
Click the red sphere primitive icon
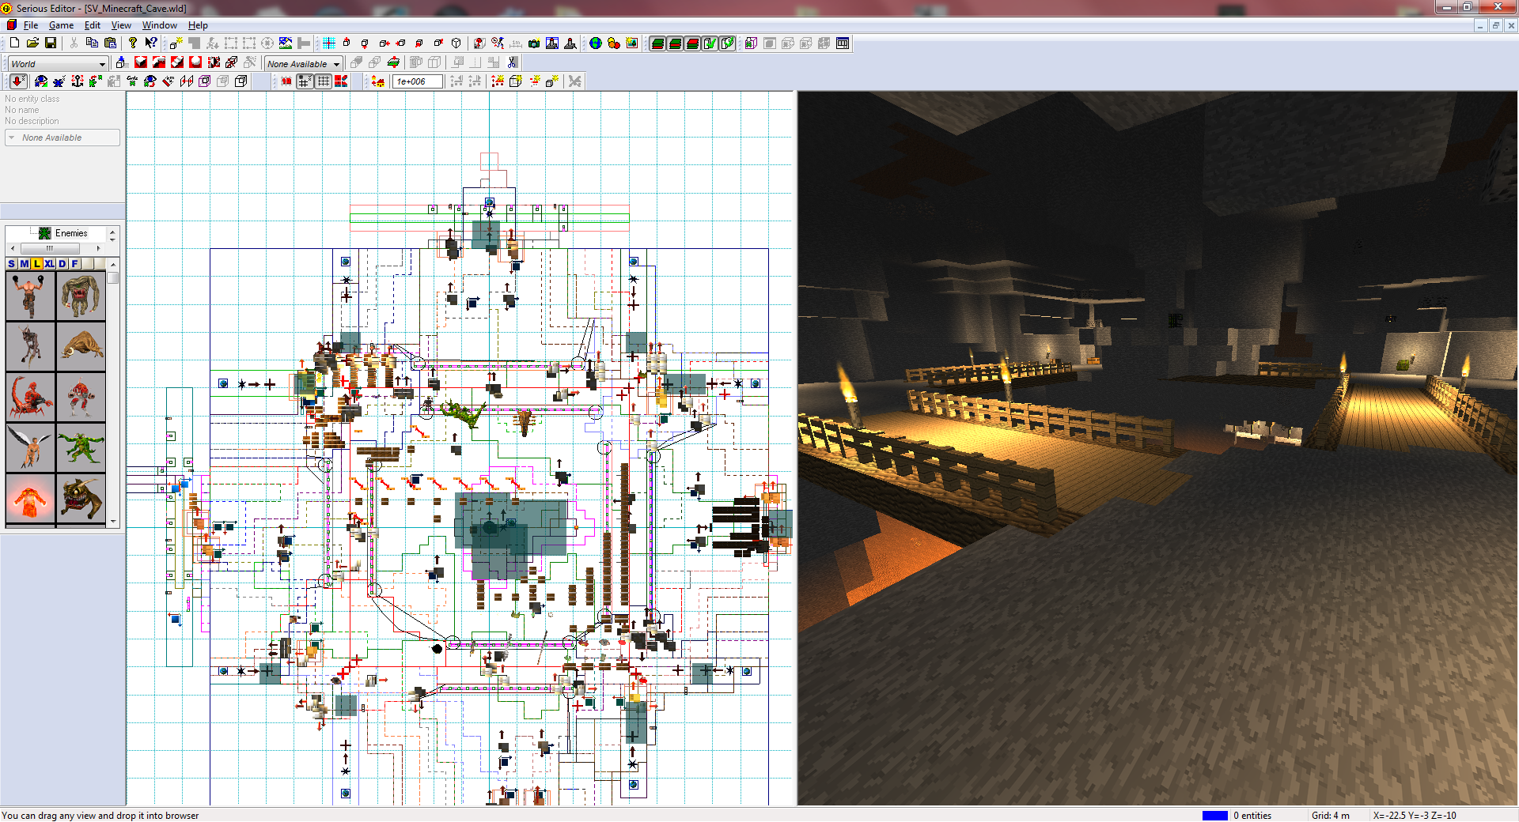point(195,63)
